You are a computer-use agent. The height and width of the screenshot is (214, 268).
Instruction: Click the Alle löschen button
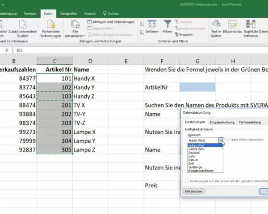coord(193,191)
